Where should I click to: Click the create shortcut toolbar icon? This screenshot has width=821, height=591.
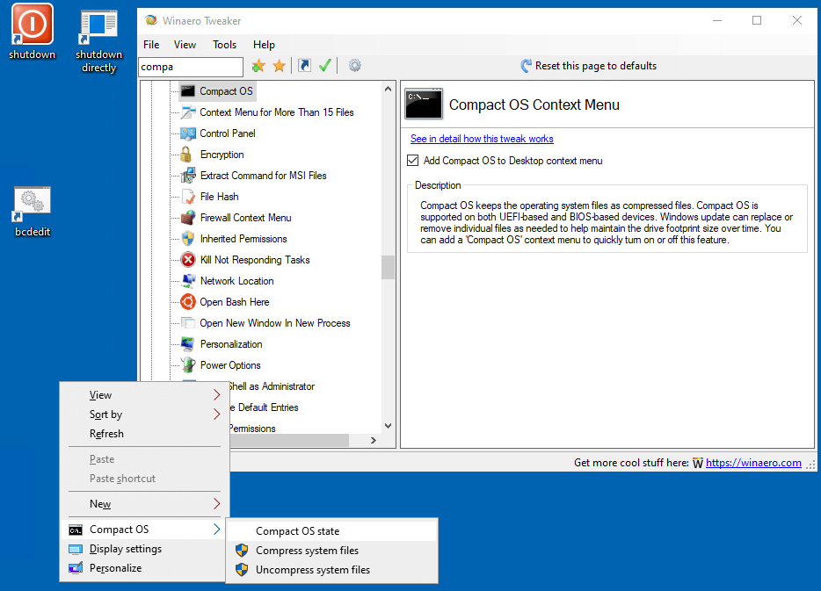pos(304,65)
